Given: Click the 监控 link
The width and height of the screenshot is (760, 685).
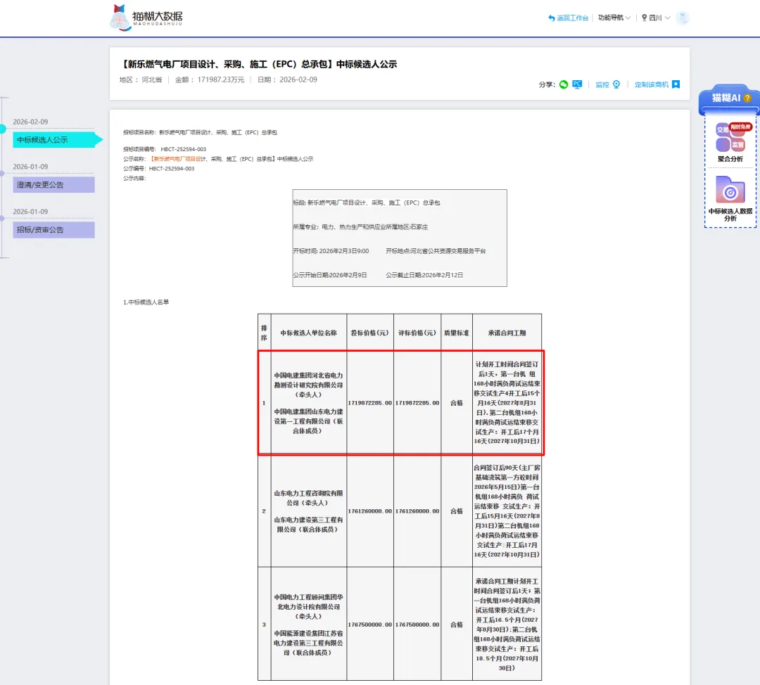Looking at the screenshot, I should tap(602, 85).
